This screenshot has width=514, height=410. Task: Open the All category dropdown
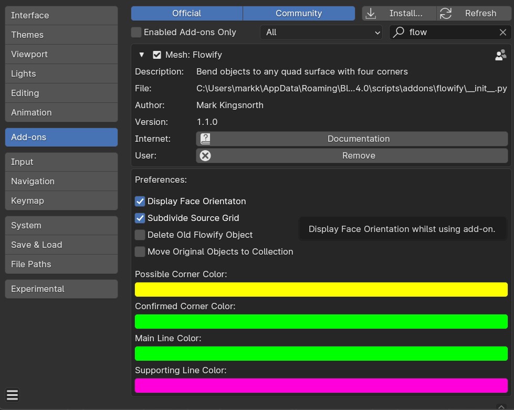321,32
